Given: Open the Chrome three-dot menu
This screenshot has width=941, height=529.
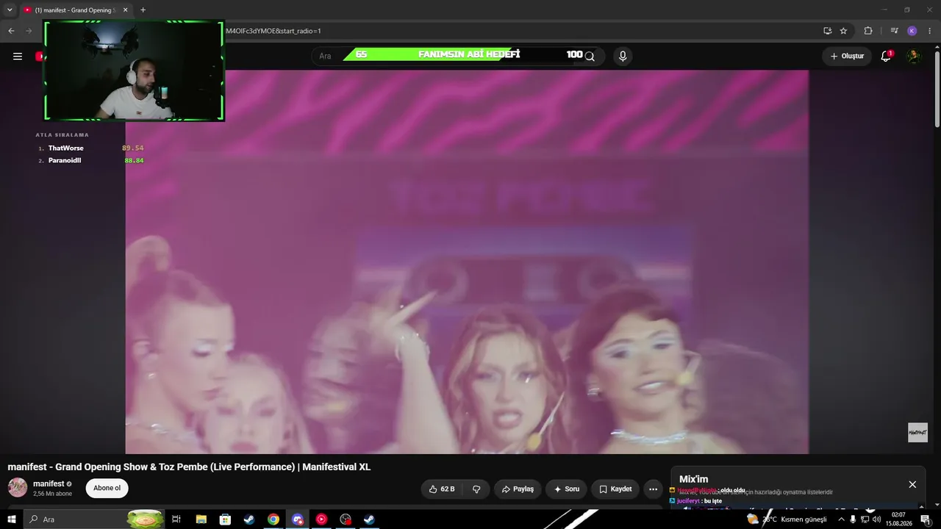Looking at the screenshot, I should (930, 31).
